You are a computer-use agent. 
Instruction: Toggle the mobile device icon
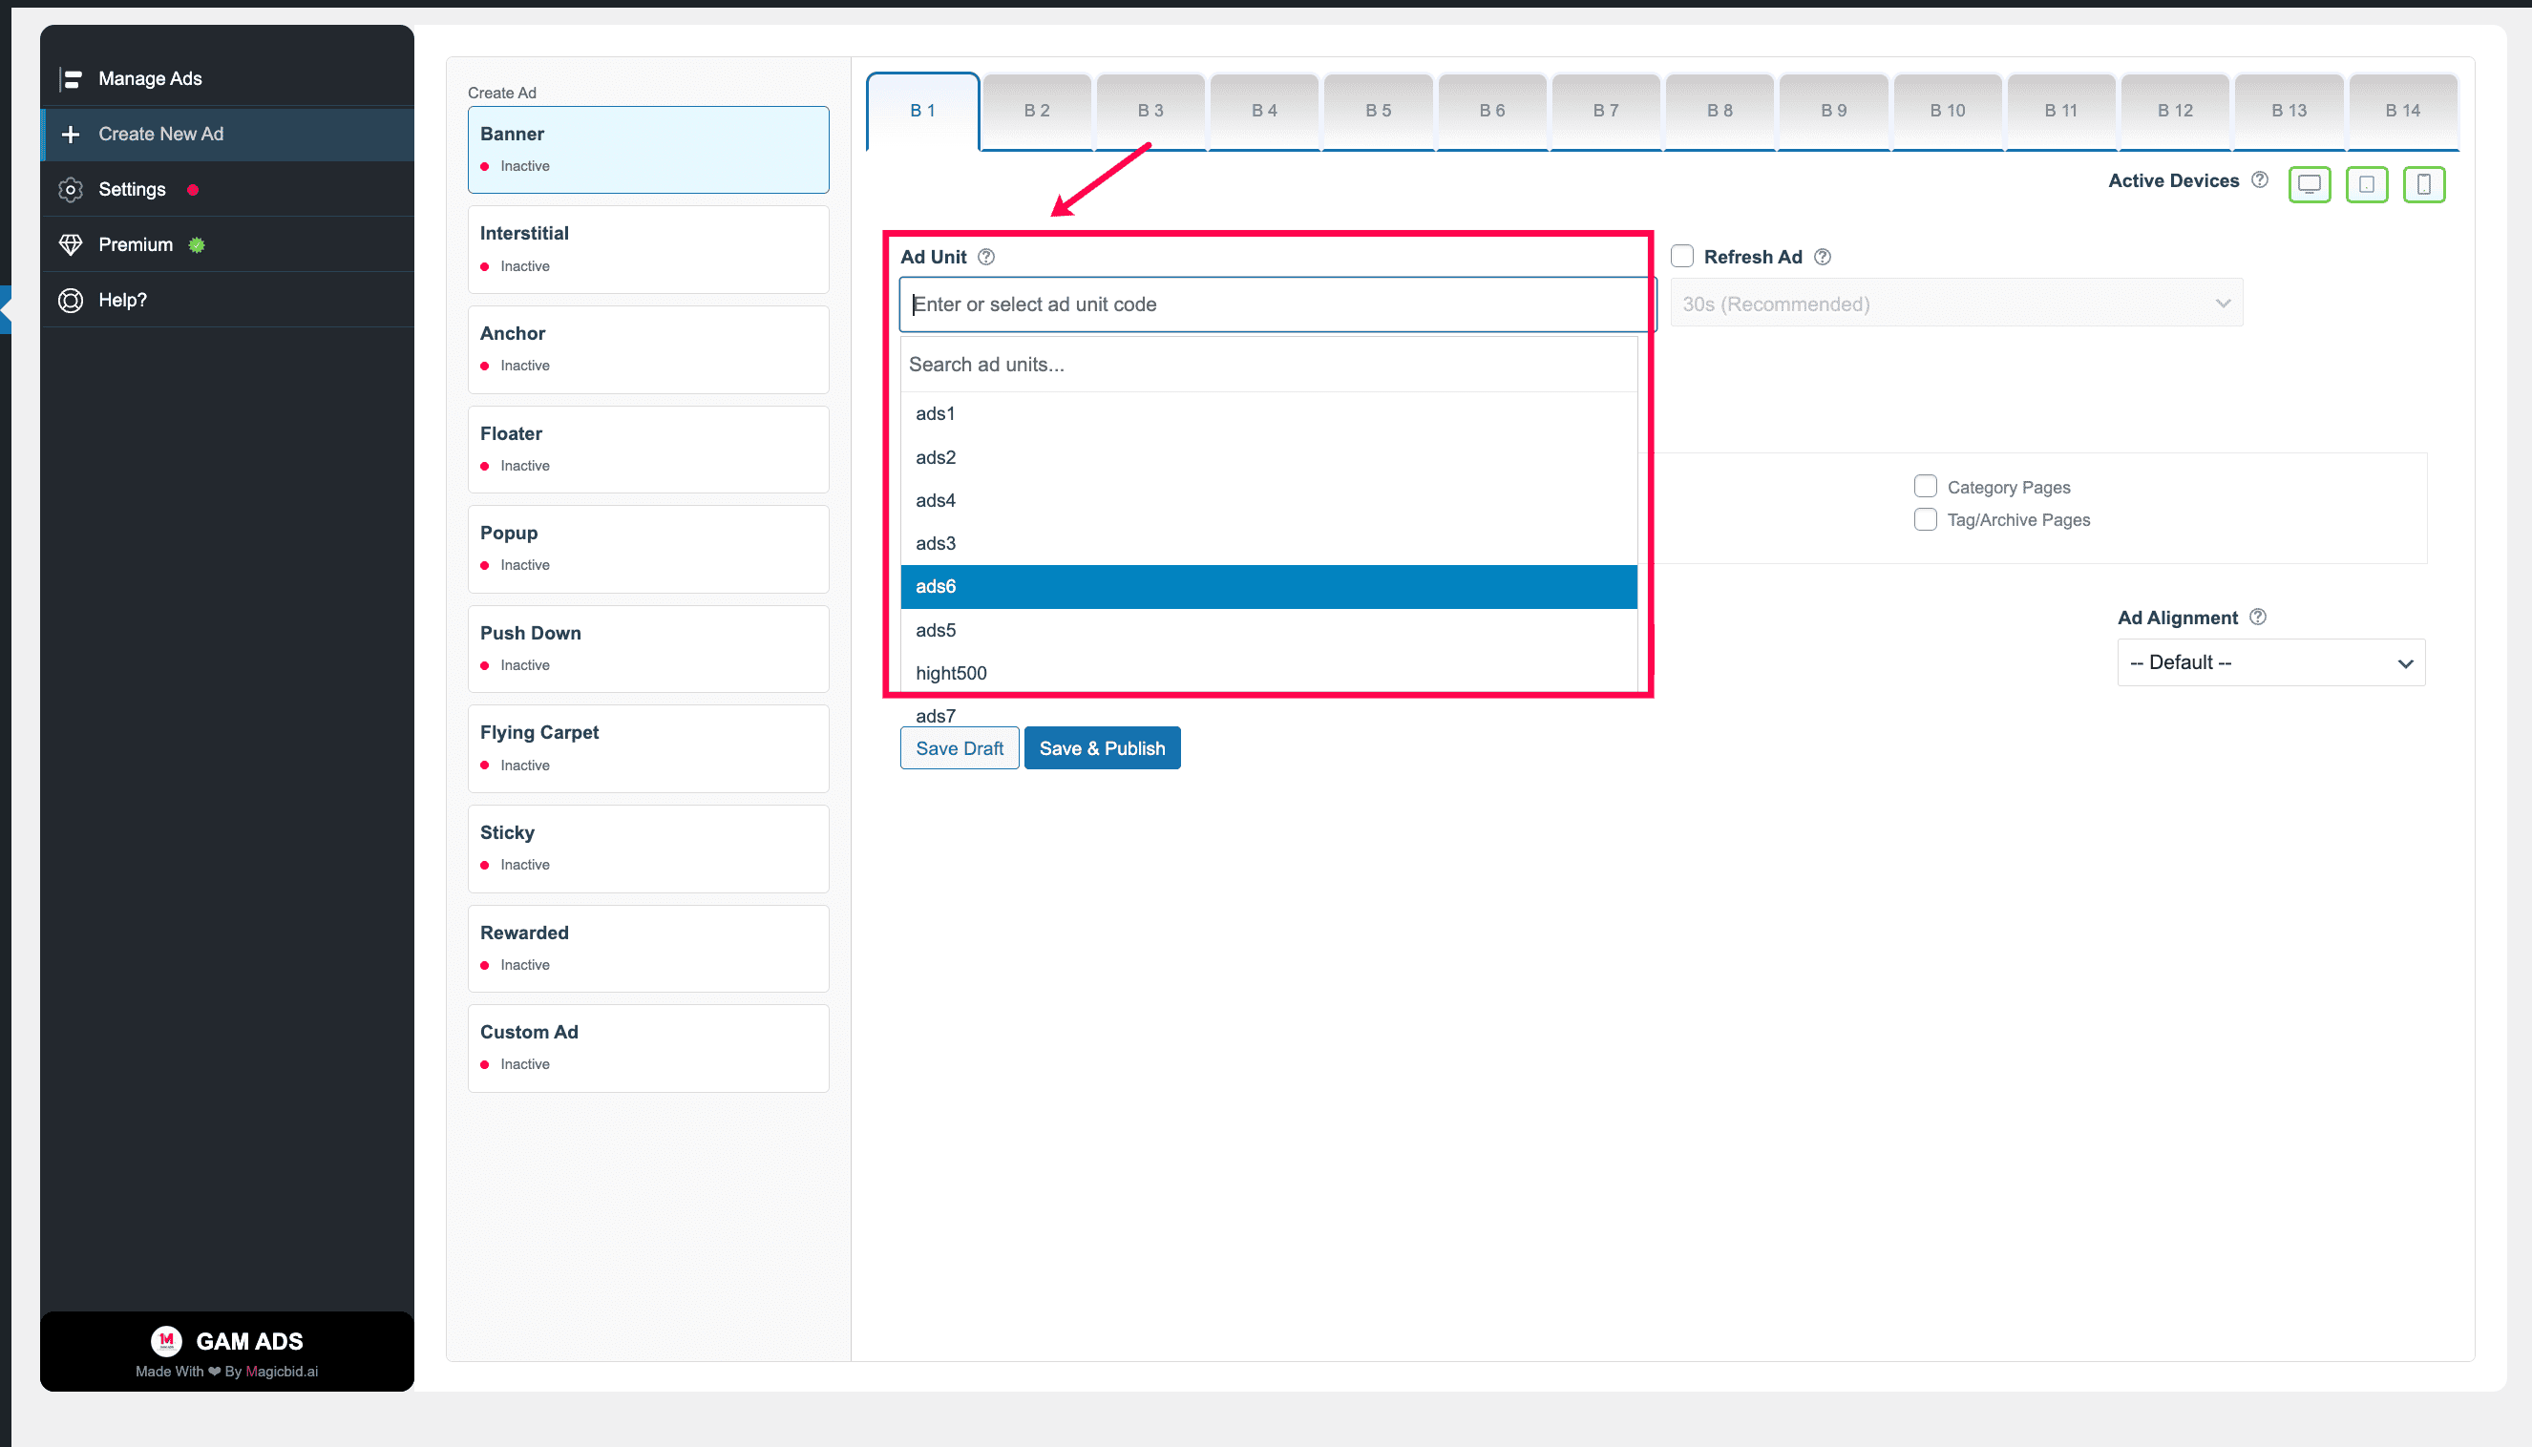click(x=2424, y=184)
